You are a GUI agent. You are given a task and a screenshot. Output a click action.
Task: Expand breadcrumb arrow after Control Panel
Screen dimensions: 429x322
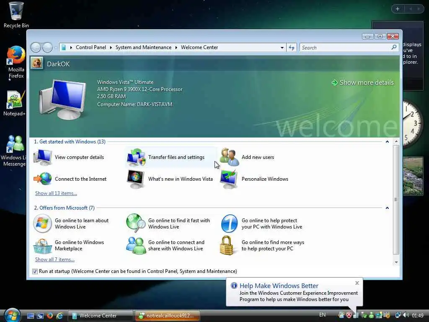point(111,48)
